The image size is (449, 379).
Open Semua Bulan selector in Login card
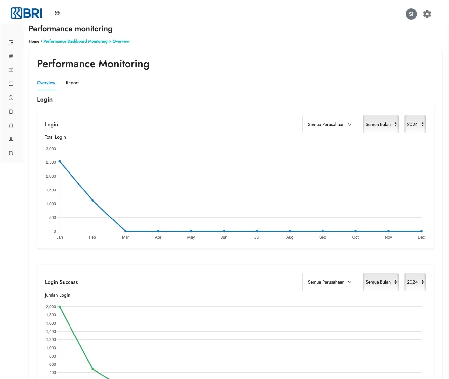coord(381,124)
